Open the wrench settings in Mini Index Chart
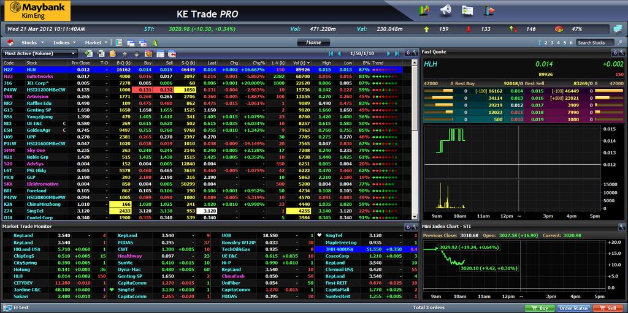 pyautogui.click(x=622, y=227)
